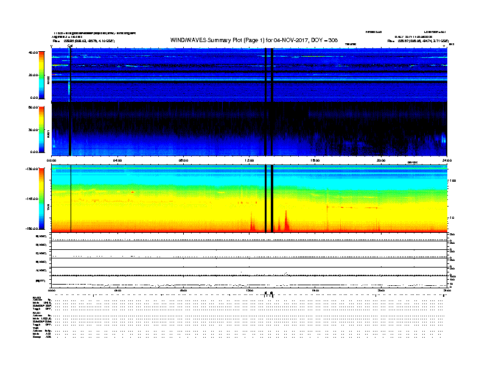This screenshot has width=482, height=373.
Task: Click the vertical TNR axis label
Action: pyautogui.click(x=48, y=208)
